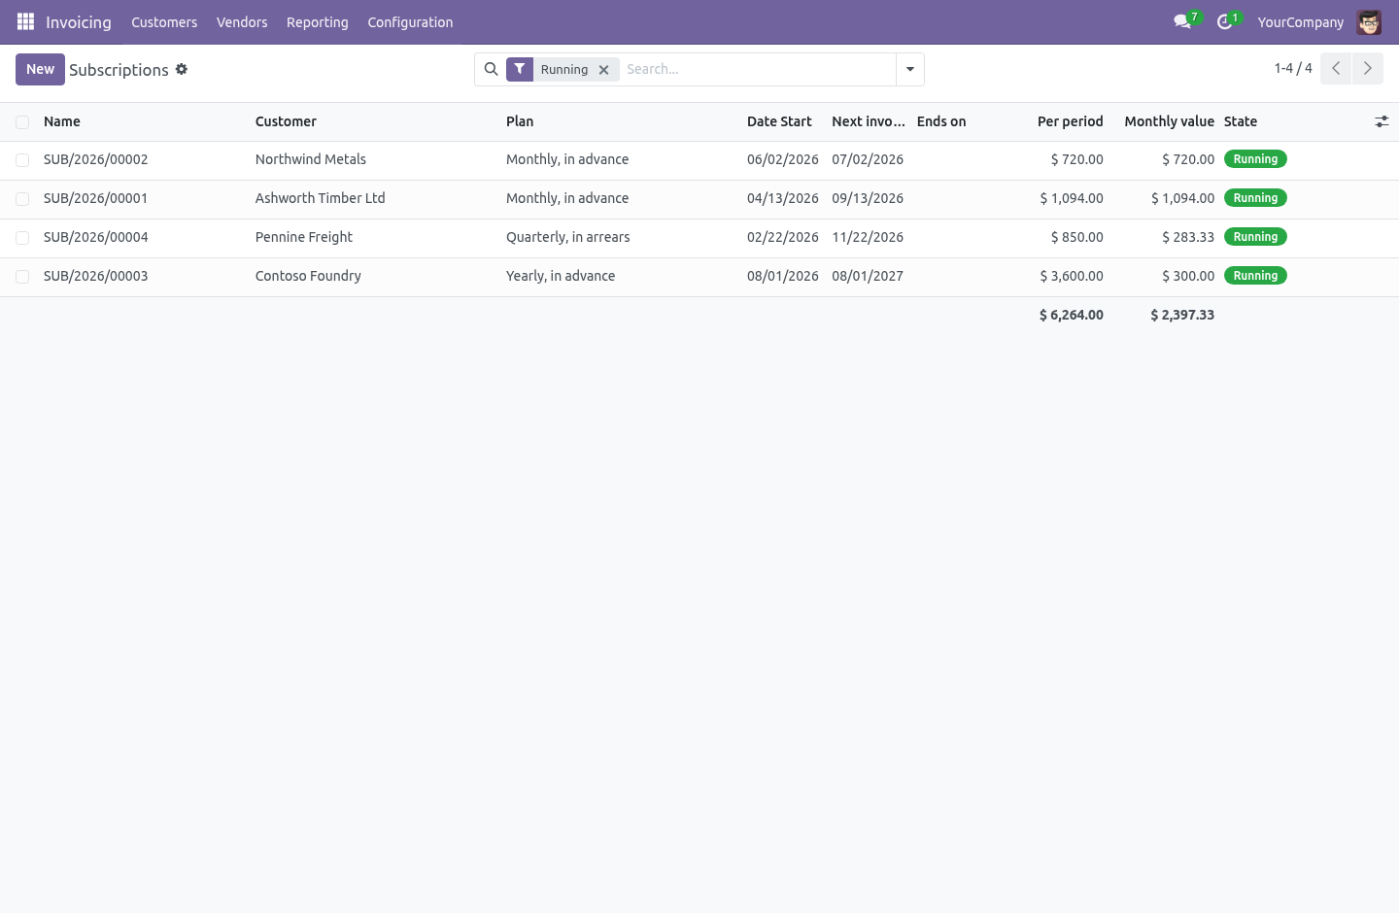1399x913 pixels.
Task: Remove the Running filter facet
Action: [x=603, y=70]
